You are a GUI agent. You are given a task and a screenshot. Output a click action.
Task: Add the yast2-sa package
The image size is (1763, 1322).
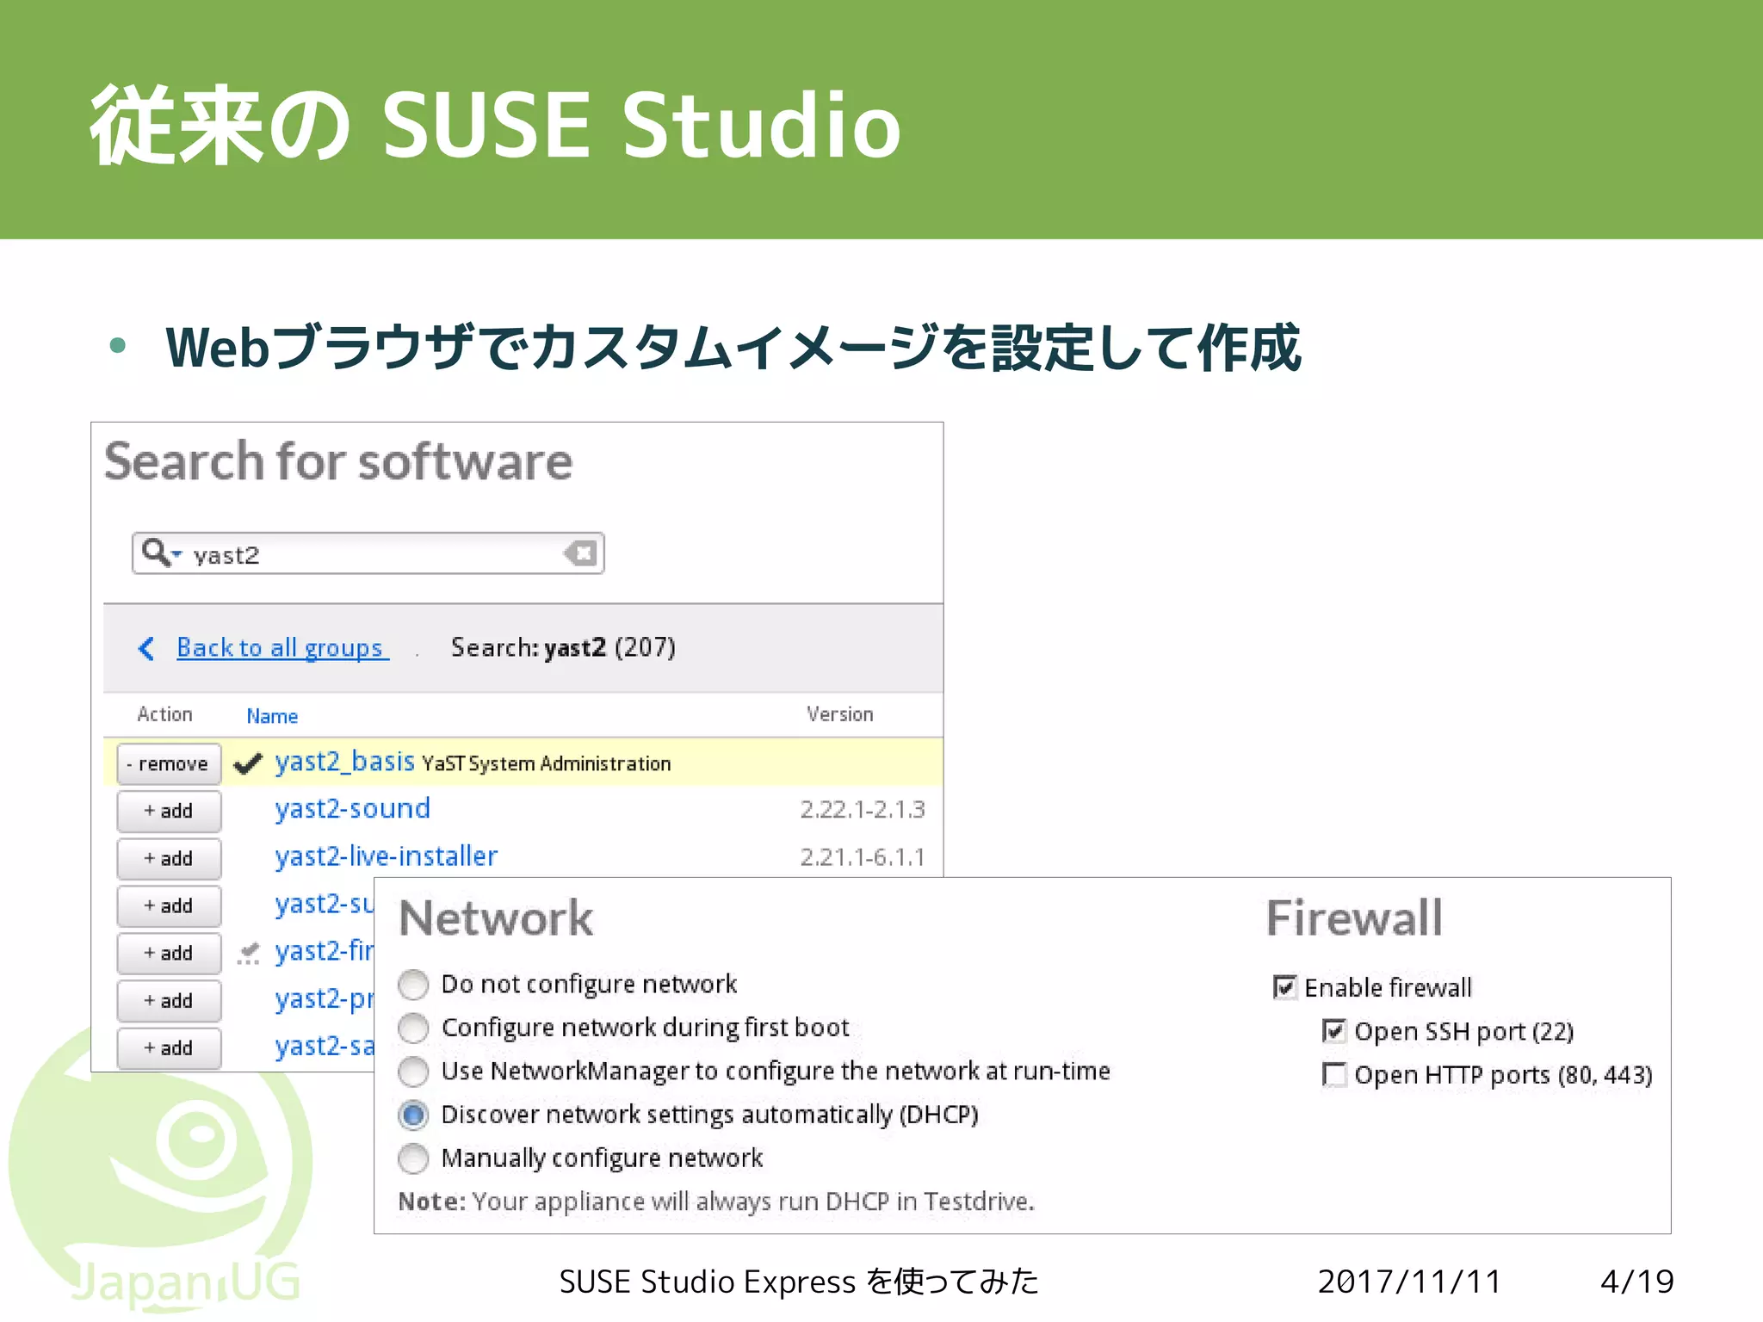(x=169, y=1048)
